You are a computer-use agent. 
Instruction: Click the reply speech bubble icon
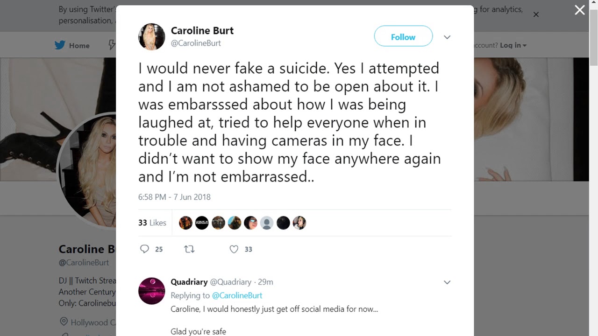(x=145, y=249)
